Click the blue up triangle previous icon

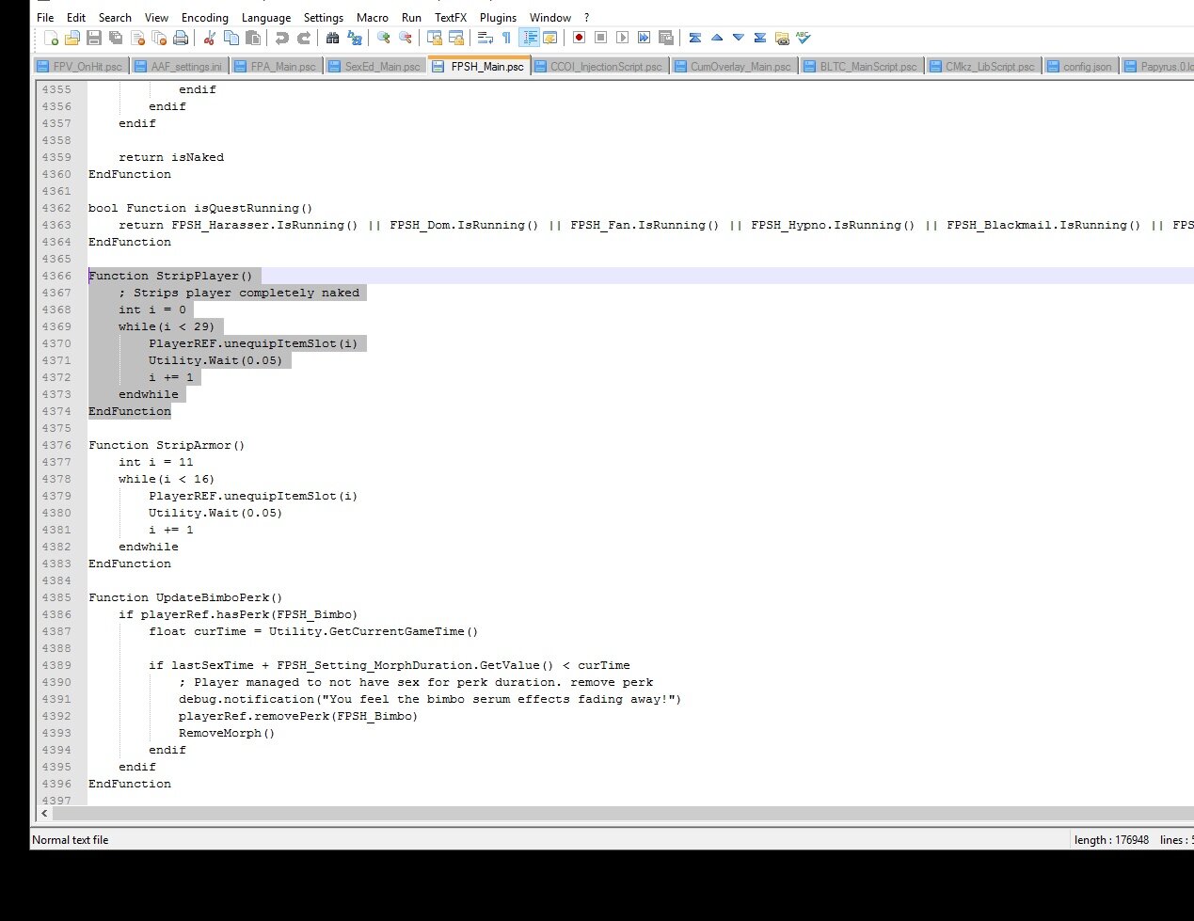click(x=716, y=38)
